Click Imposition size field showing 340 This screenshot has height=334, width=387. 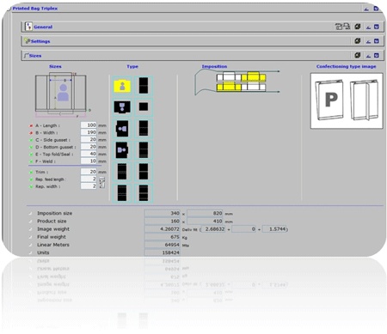click(x=163, y=213)
